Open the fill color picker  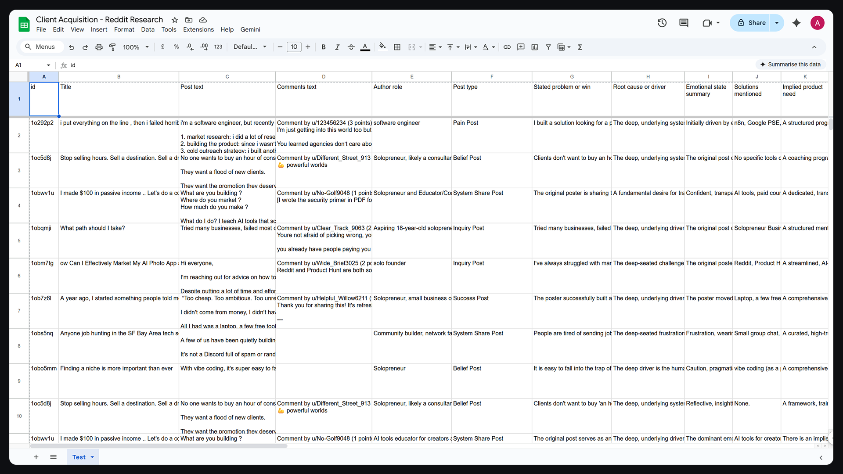pyautogui.click(x=382, y=47)
